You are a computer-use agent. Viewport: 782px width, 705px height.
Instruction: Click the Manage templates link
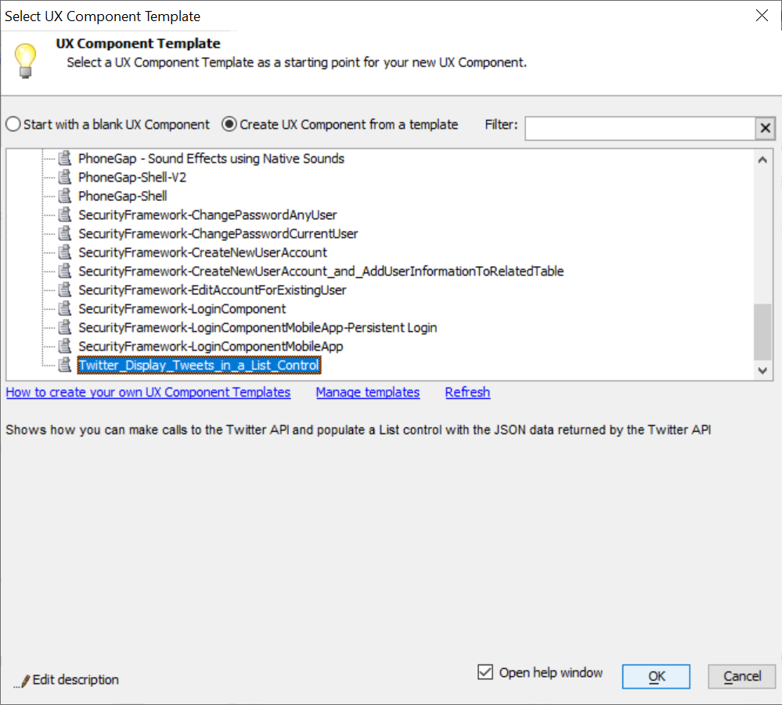(x=367, y=392)
